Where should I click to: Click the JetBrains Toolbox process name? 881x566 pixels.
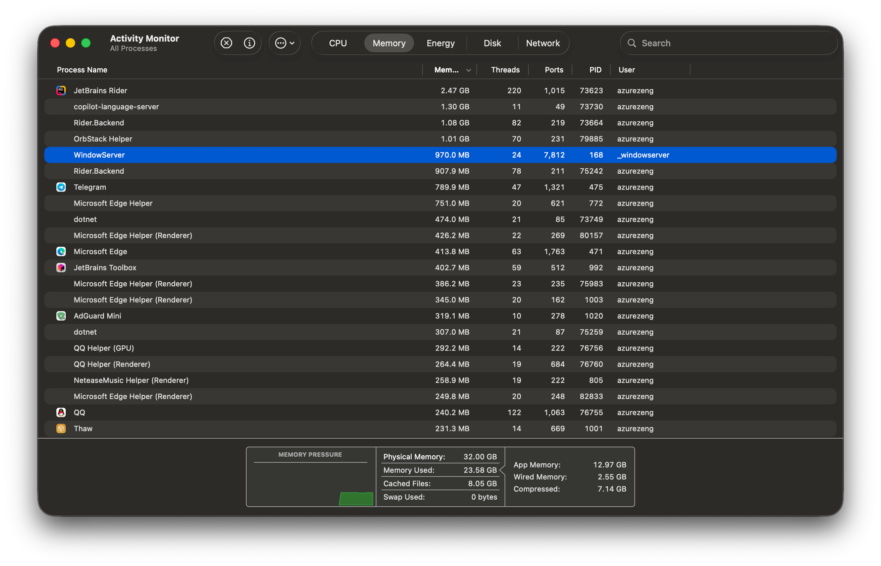coord(105,268)
